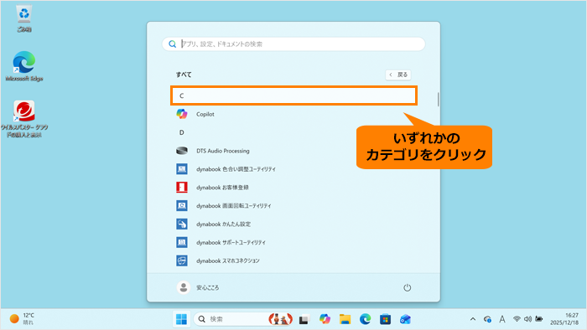Open the Copilot entry by its name
This screenshot has height=330, width=587.
point(205,114)
